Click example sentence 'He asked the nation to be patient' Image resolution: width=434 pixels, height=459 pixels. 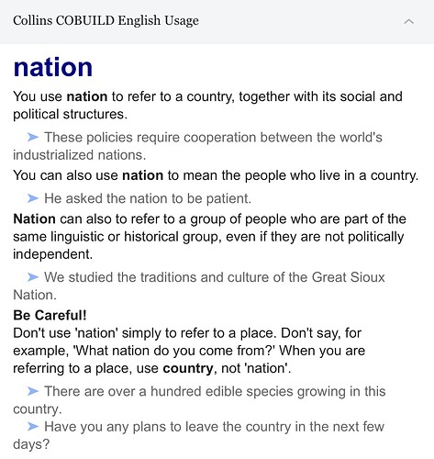pyautogui.click(x=148, y=198)
